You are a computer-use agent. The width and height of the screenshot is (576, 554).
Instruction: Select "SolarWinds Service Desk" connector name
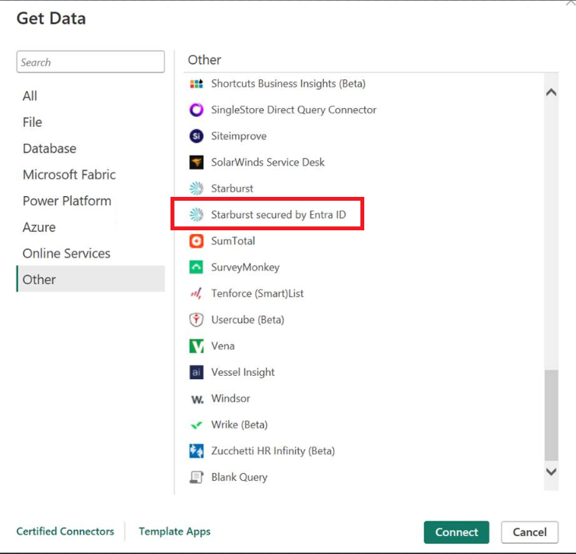click(x=268, y=163)
